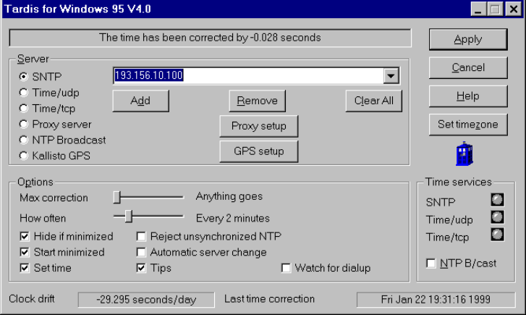
Task: Click the Max correction slider thumb
Action: tap(116, 197)
